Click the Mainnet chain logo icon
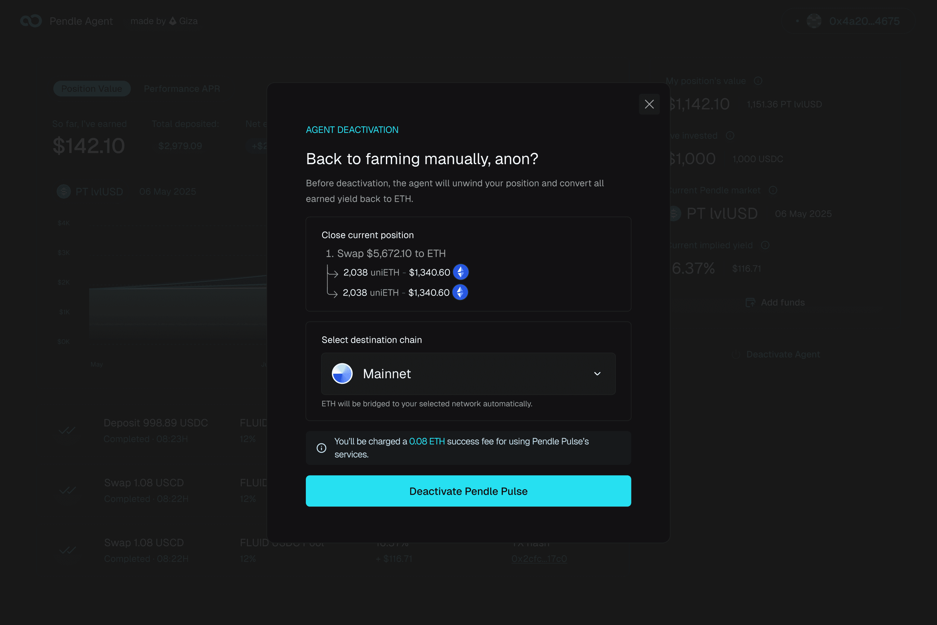 click(342, 373)
